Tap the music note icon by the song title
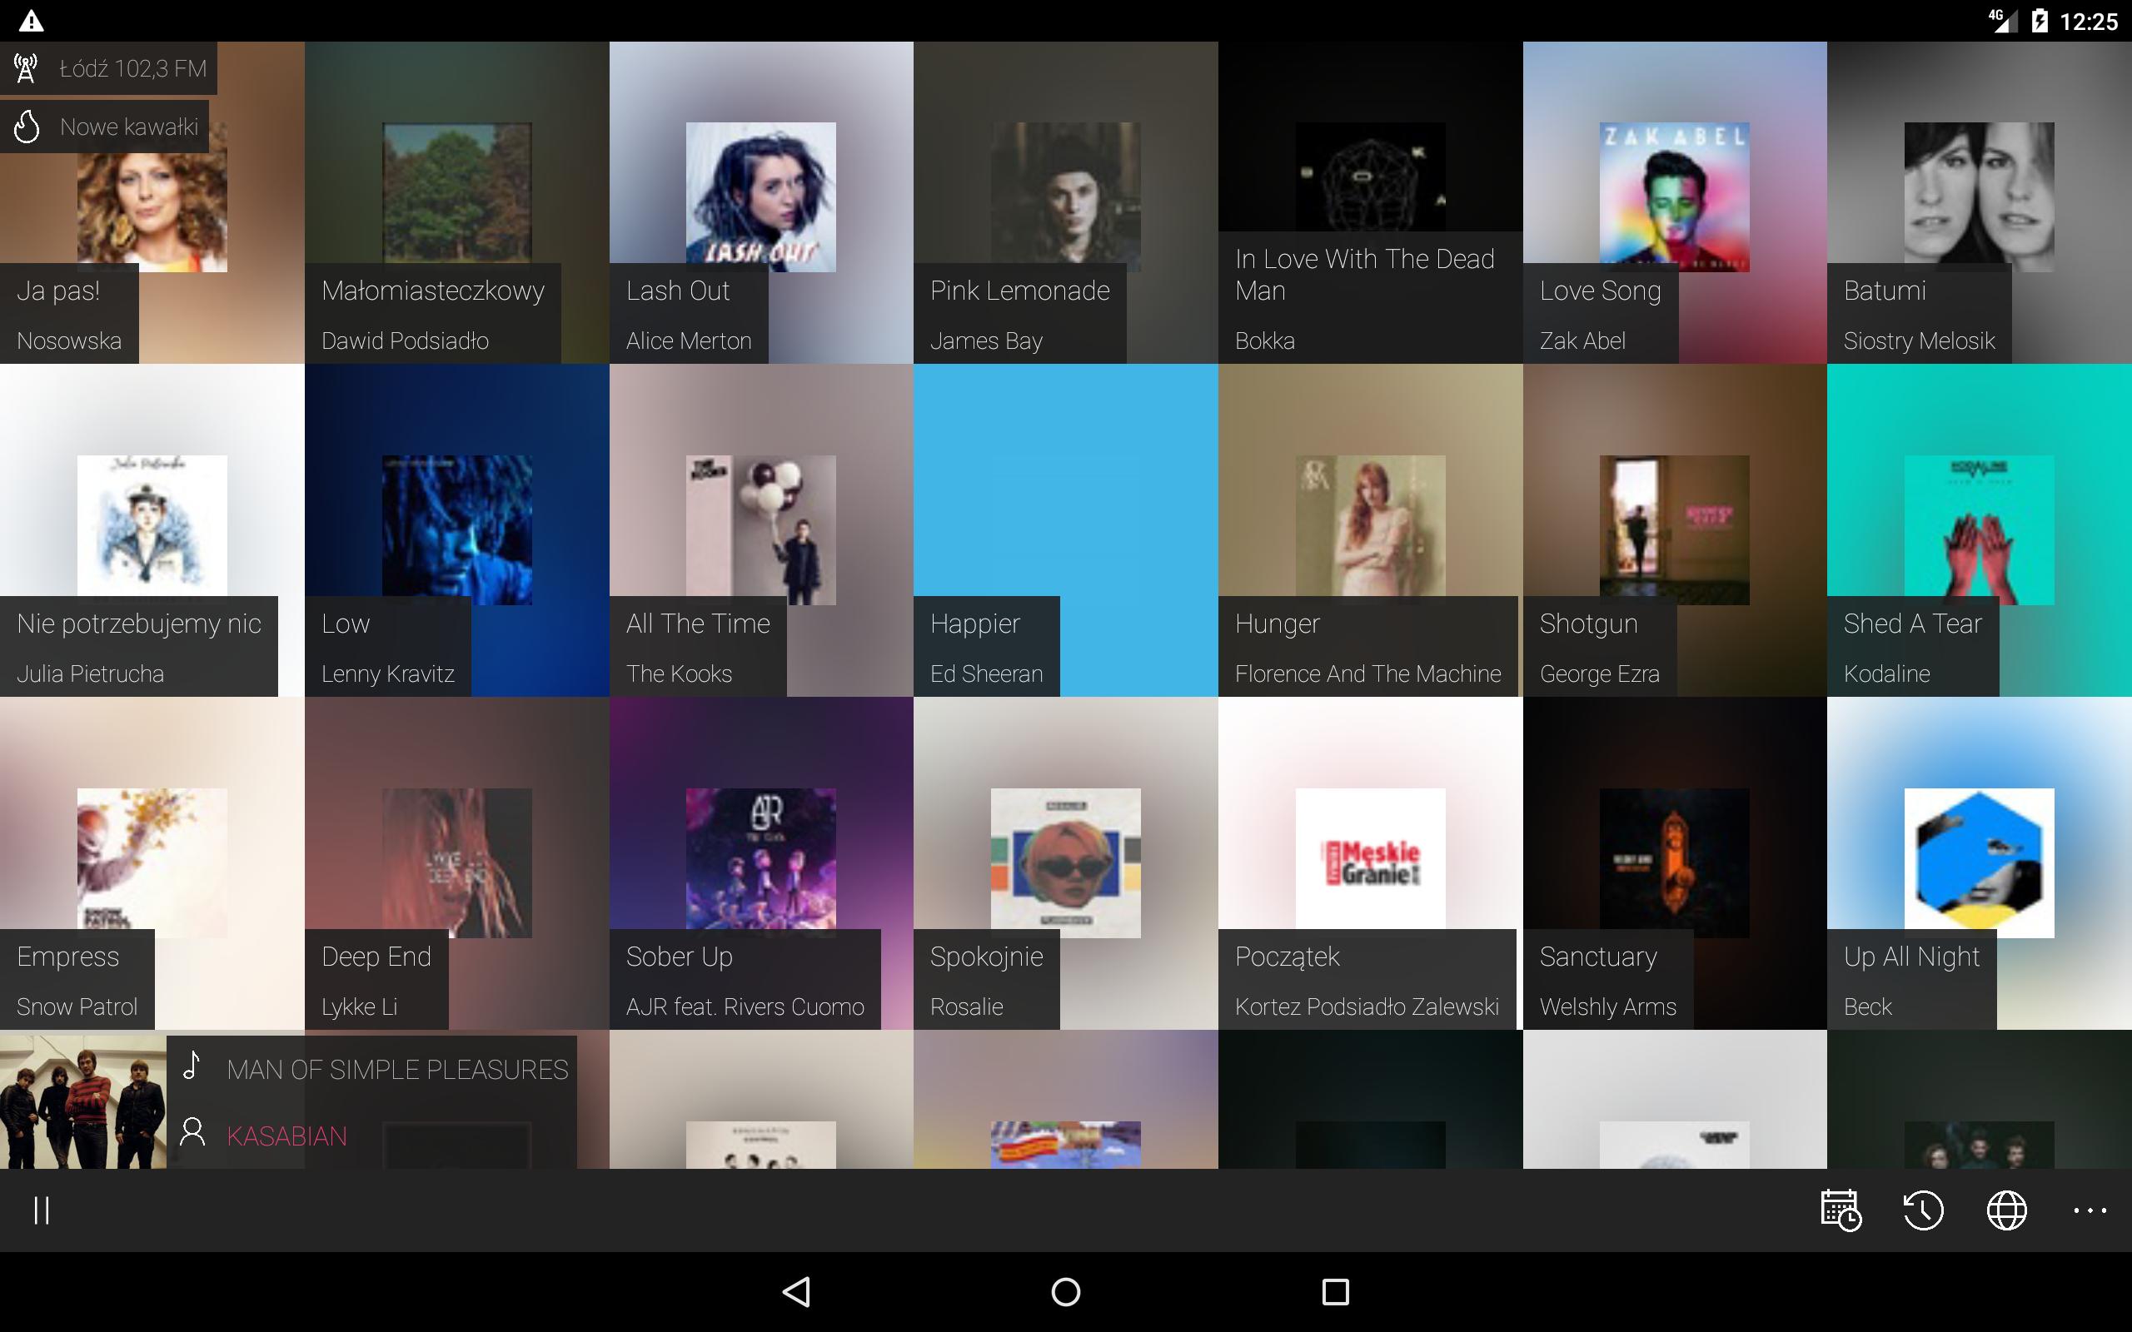The image size is (2132, 1332). (x=192, y=1066)
